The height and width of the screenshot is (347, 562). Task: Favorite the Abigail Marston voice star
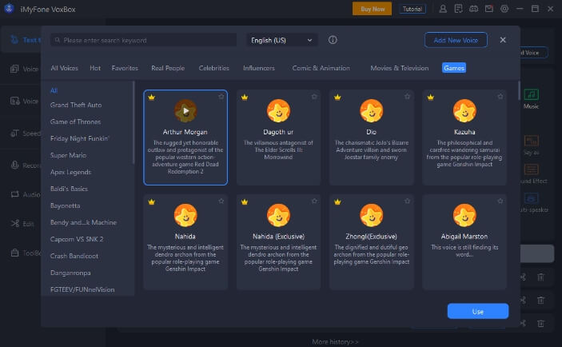tap(500, 201)
